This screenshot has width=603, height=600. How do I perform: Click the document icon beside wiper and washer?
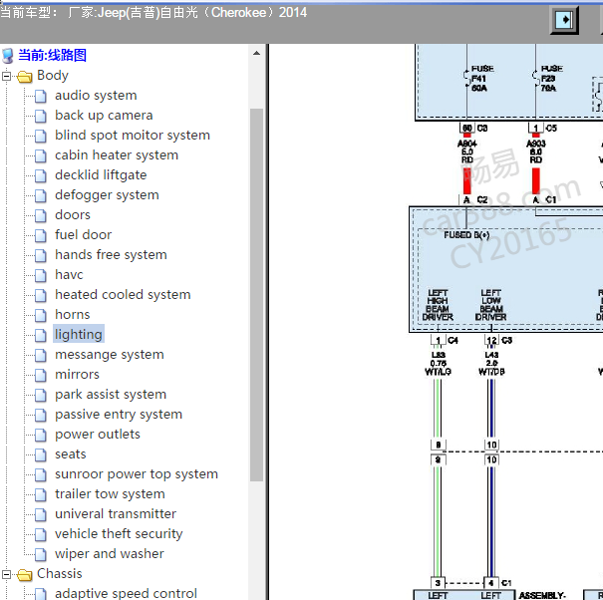point(41,555)
